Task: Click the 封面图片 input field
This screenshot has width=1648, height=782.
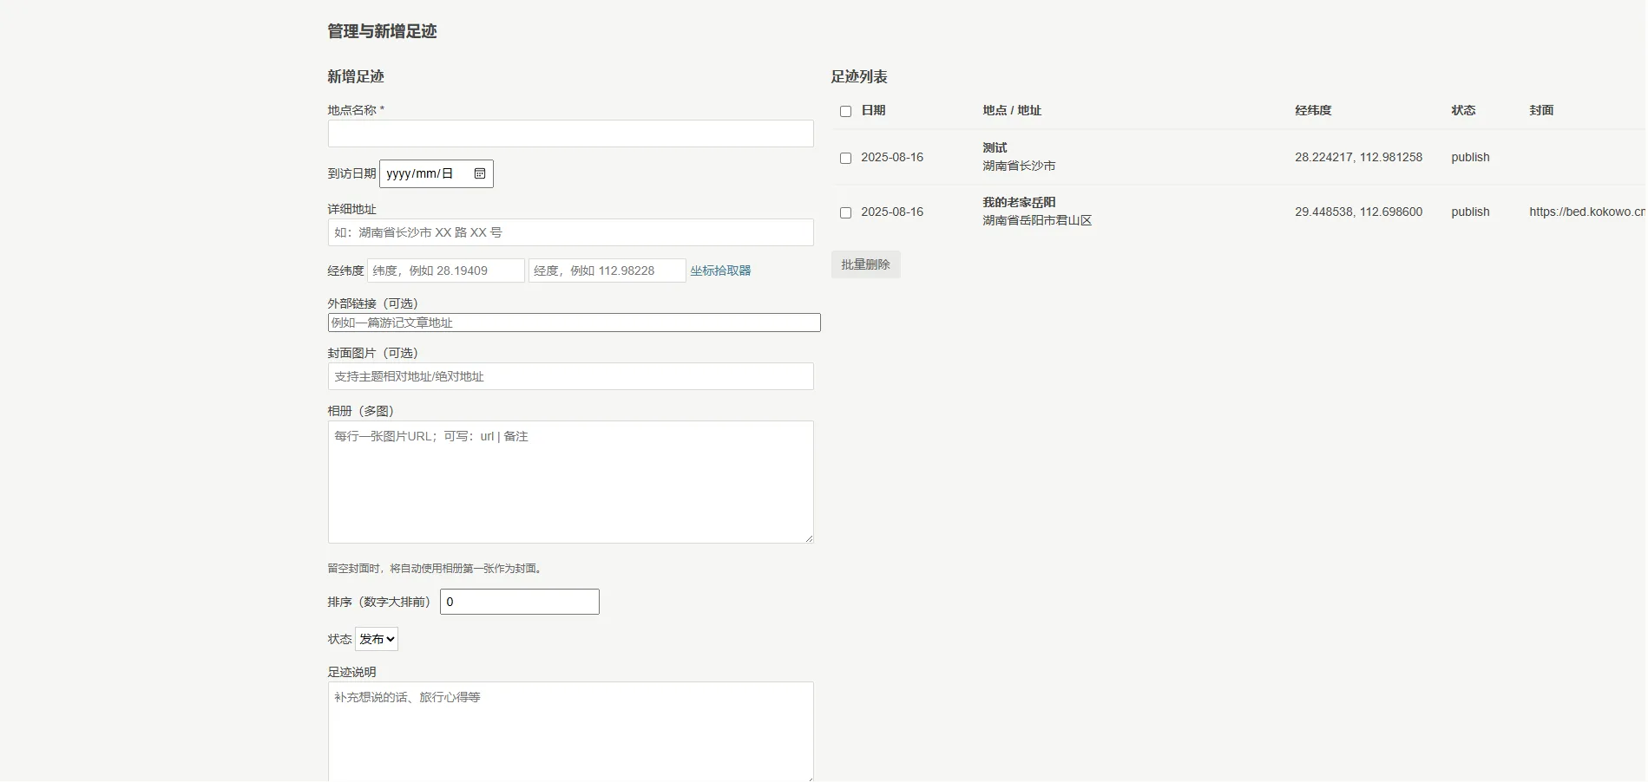Action: 570,376
